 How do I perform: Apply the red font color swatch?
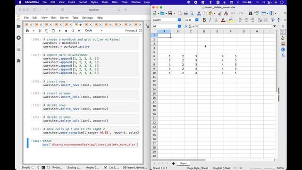tap(223, 20)
